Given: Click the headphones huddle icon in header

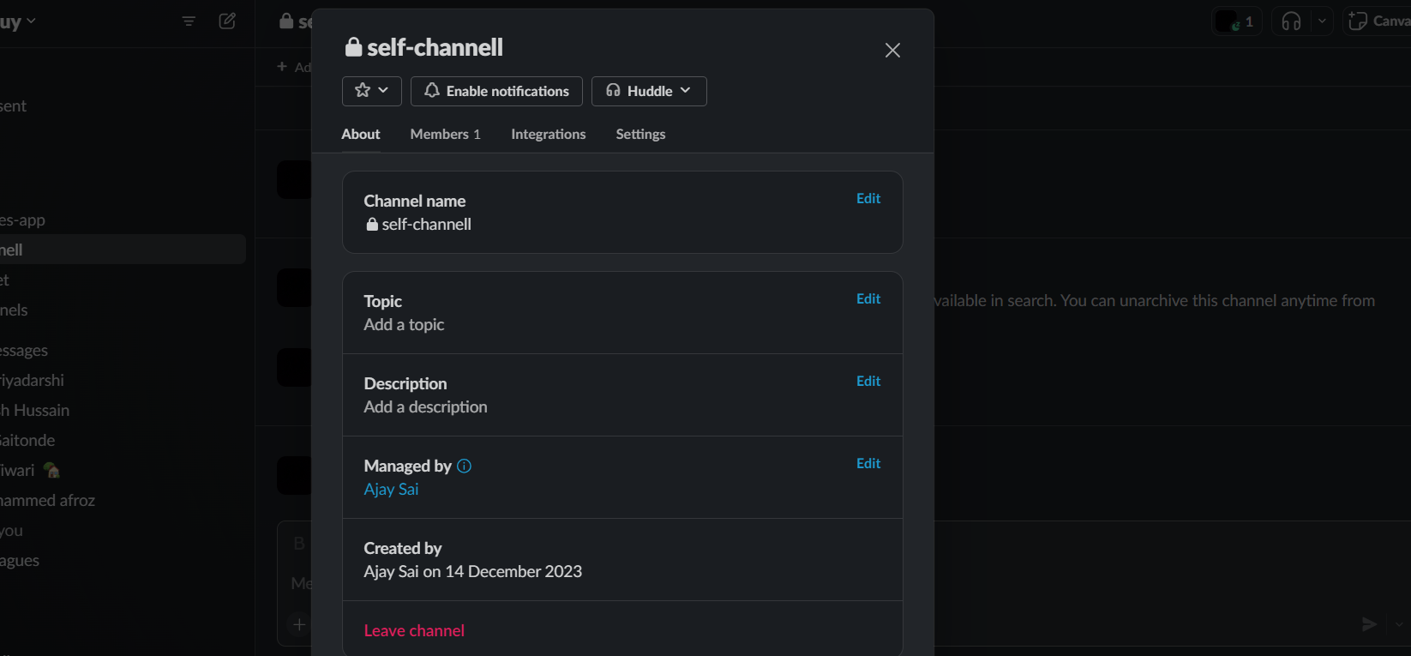Looking at the screenshot, I should [x=1291, y=21].
